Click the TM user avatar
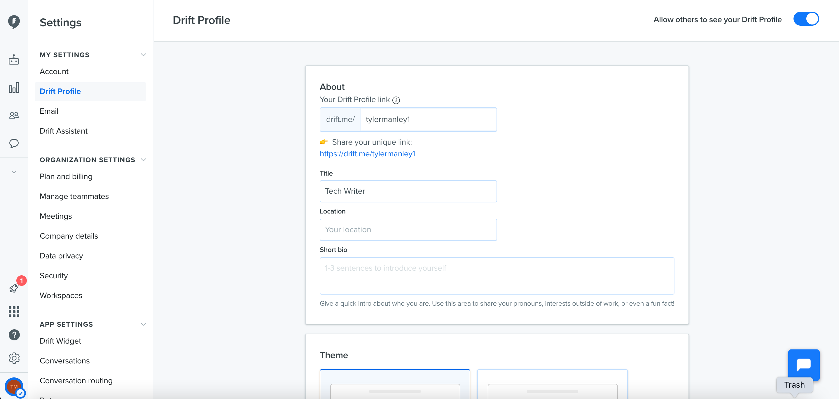839x399 pixels. (x=14, y=387)
